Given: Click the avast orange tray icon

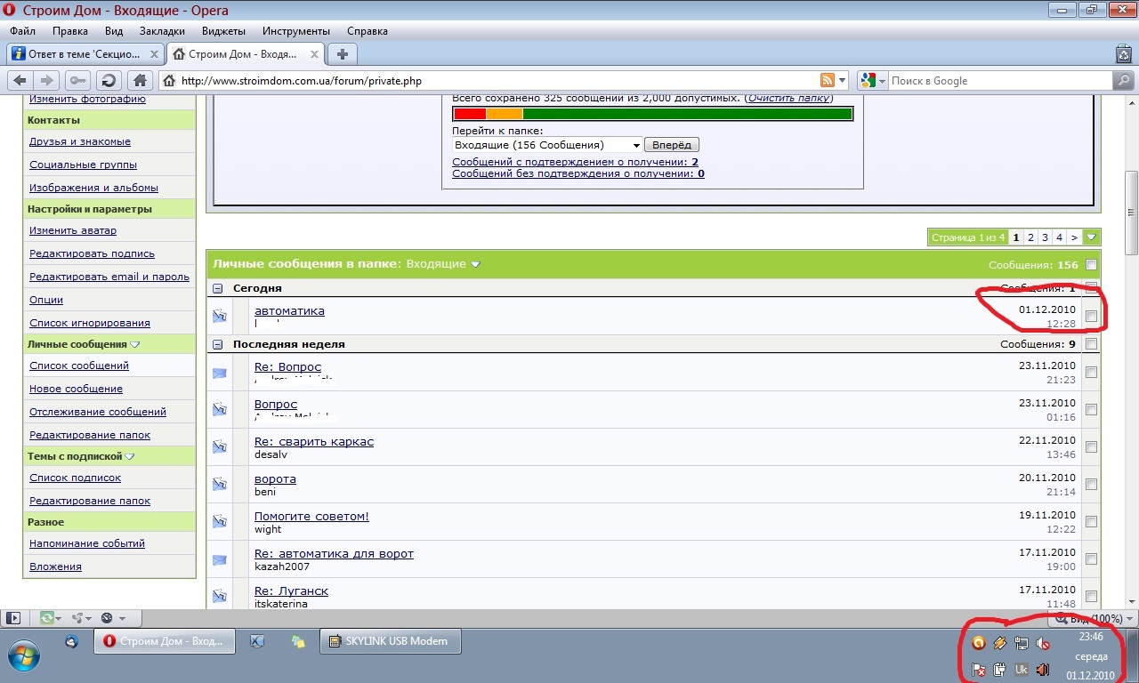Looking at the screenshot, I should (x=979, y=643).
